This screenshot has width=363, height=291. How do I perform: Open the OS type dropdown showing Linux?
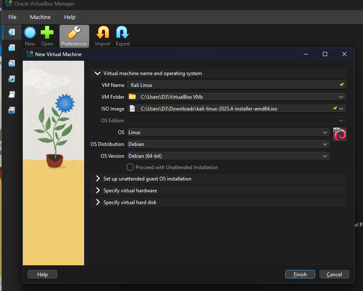(x=229, y=132)
